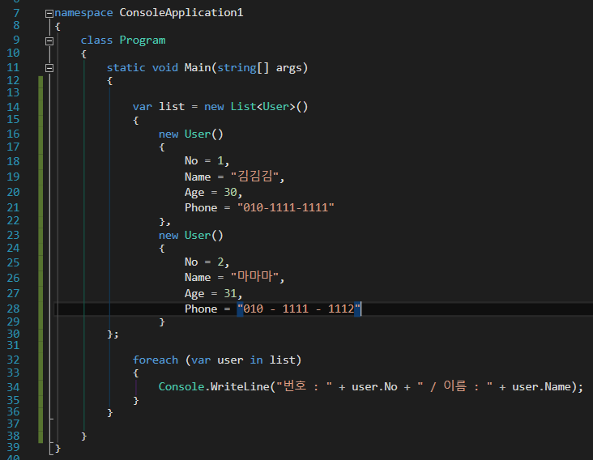This screenshot has width=593, height=460.
Task: Collapse the Main method block
Action: click(x=49, y=68)
